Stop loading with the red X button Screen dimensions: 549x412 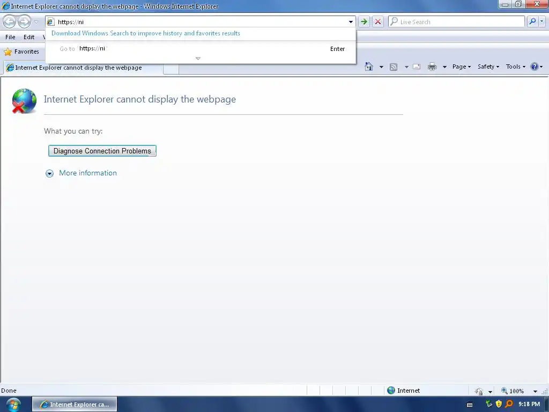(x=378, y=21)
